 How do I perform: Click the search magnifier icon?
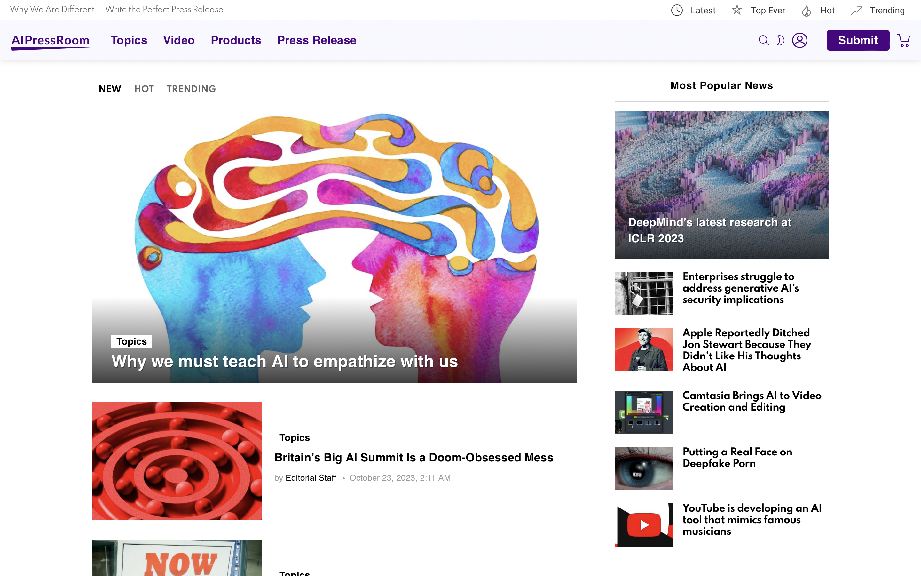click(763, 40)
